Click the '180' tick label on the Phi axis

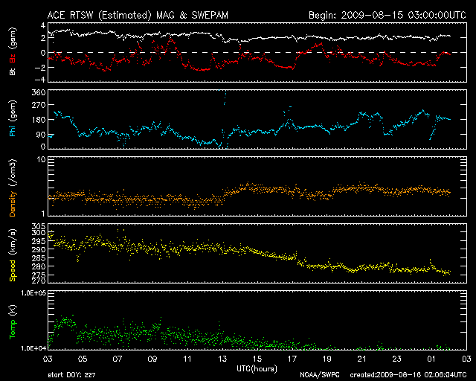39,120
